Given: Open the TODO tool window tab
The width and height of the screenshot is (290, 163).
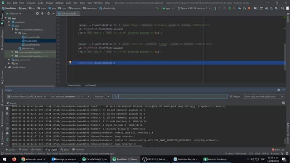Looking at the screenshot, I should click(x=23, y=149).
